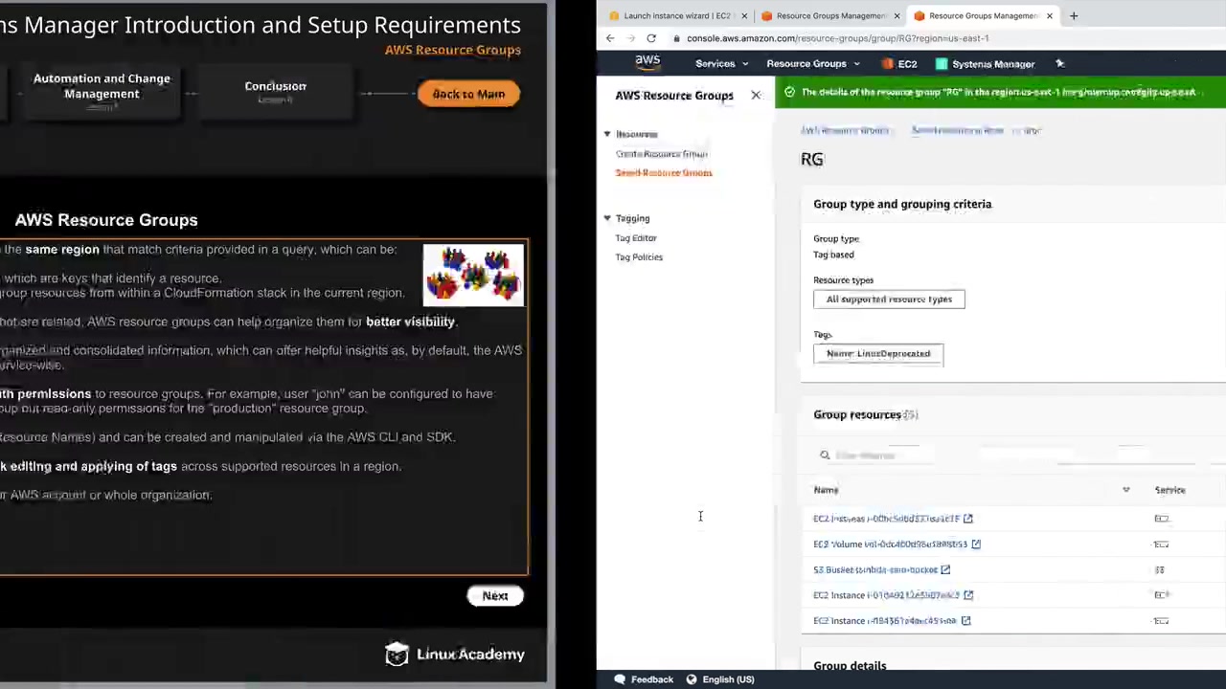1226x689 pixels.
Task: Click the AWS logo home icon
Action: 647,63
